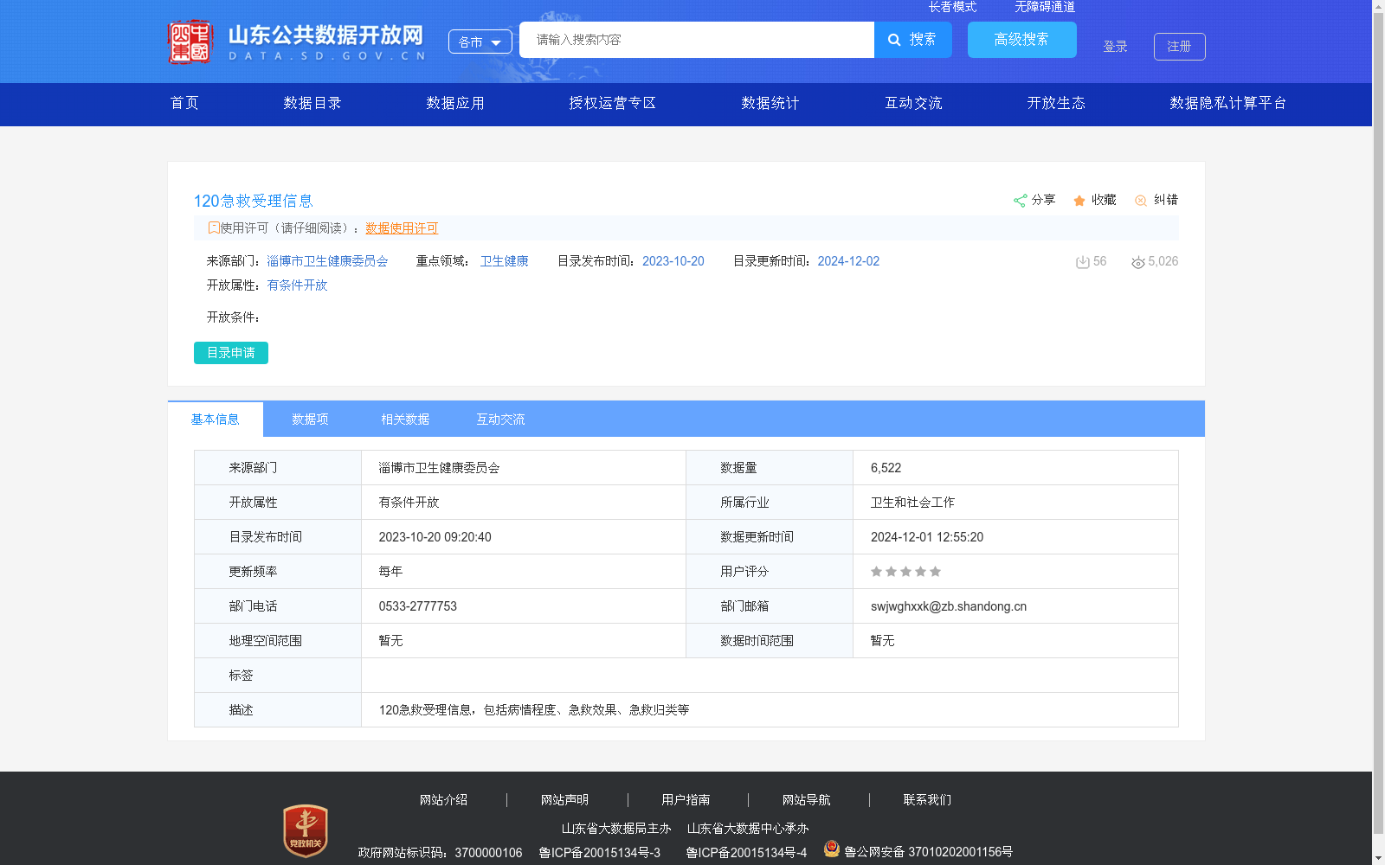The height and width of the screenshot is (865, 1385).
Task: Open 无障碍通道 accessibility channel
Action: point(1045,7)
